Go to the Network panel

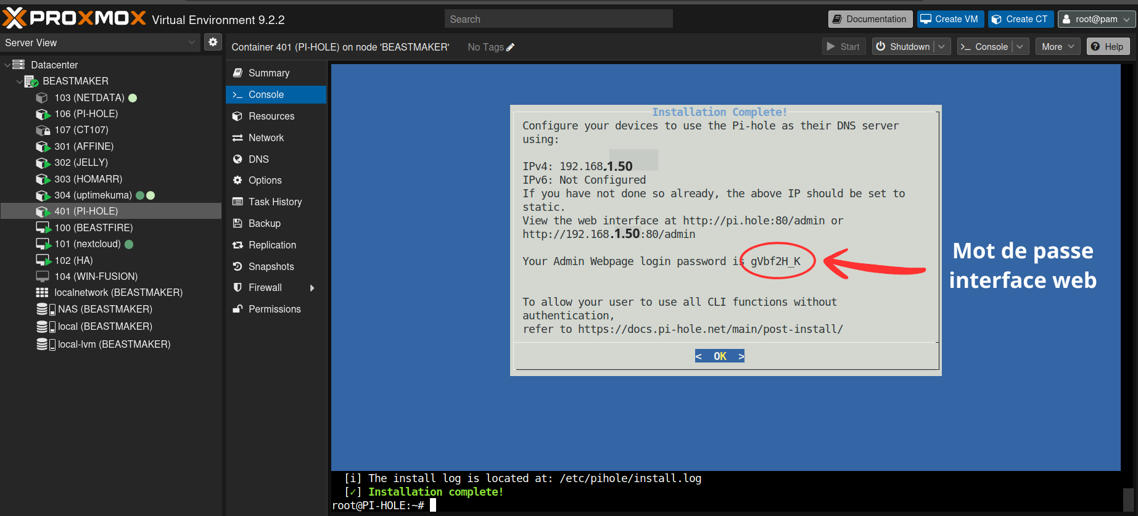276,137
